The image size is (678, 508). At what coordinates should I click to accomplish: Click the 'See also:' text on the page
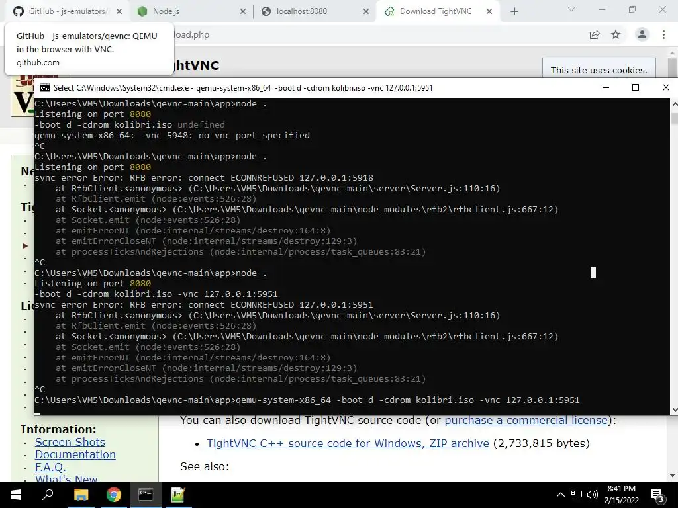tap(204, 466)
